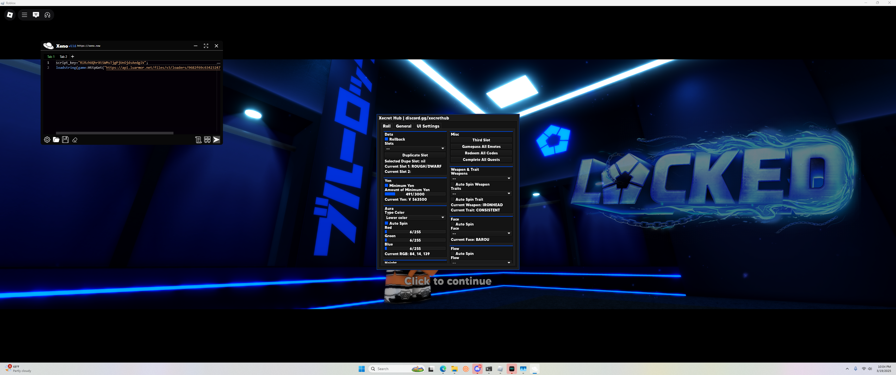Open Xeno settings gear
The image size is (896, 375).
click(47, 140)
